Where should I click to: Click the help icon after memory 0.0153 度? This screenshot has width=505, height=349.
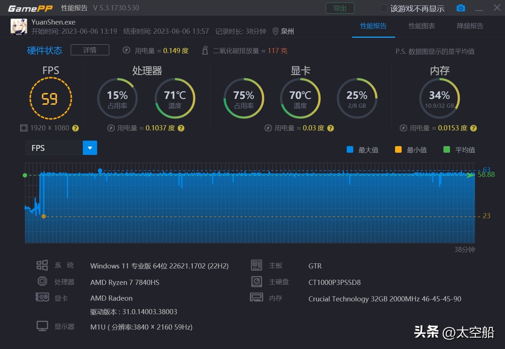(473, 128)
